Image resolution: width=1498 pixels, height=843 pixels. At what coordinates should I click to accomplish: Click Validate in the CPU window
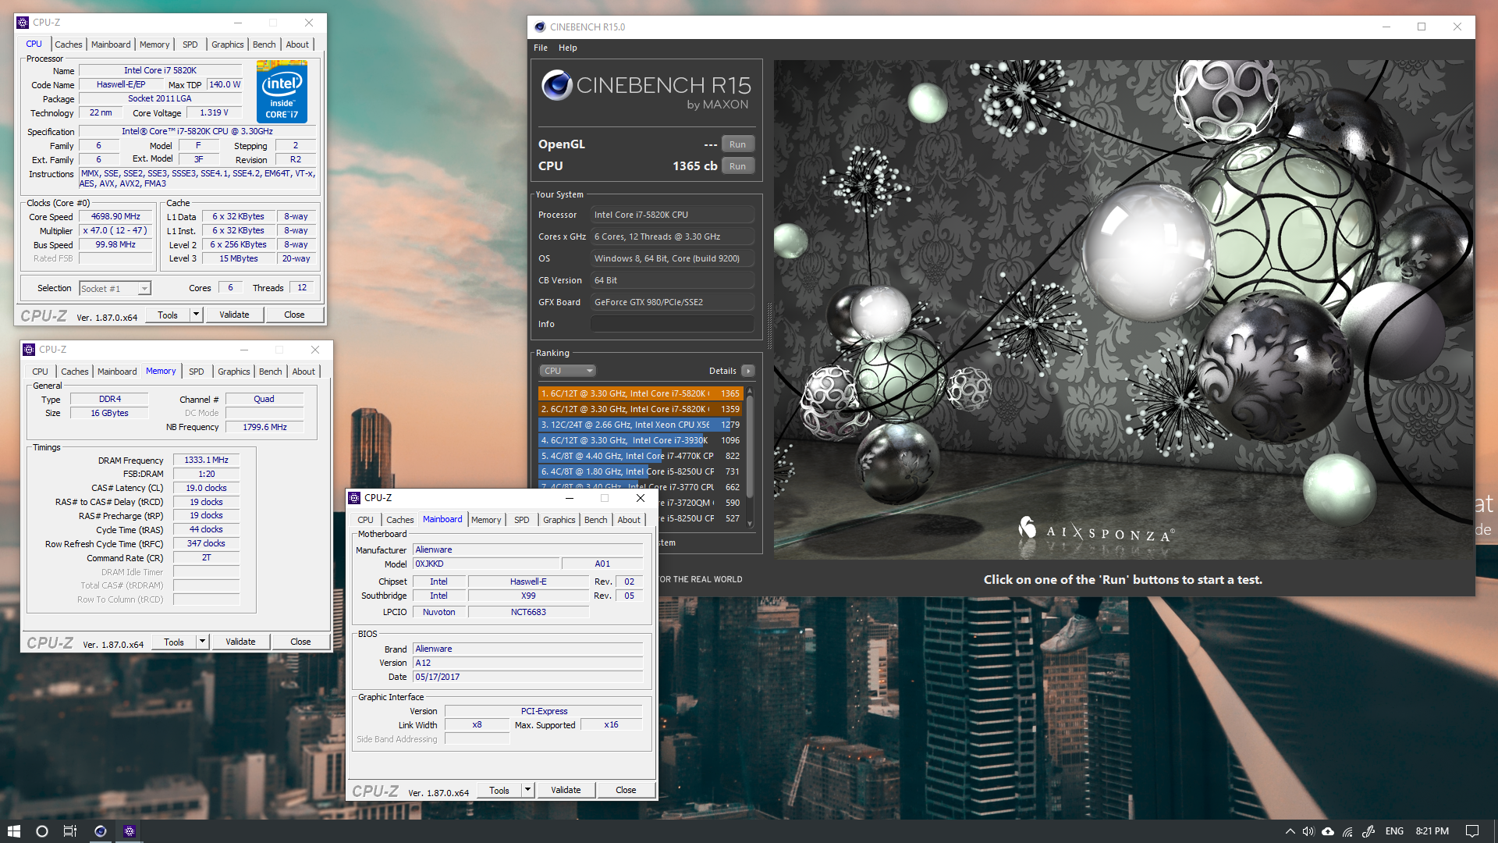coord(234,315)
